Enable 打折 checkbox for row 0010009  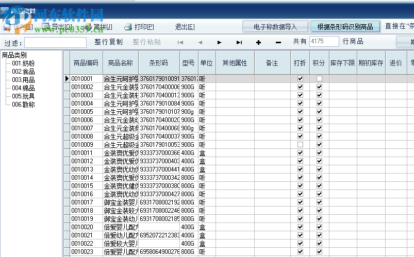coord(300,145)
